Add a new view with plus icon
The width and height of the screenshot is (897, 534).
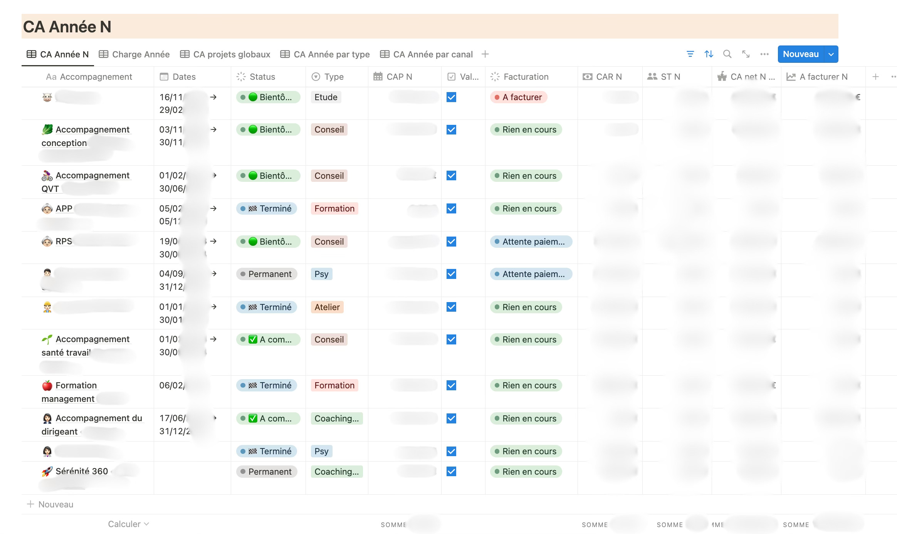(x=485, y=54)
